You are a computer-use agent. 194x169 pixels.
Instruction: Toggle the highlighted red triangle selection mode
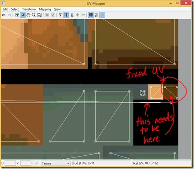[23, 15]
